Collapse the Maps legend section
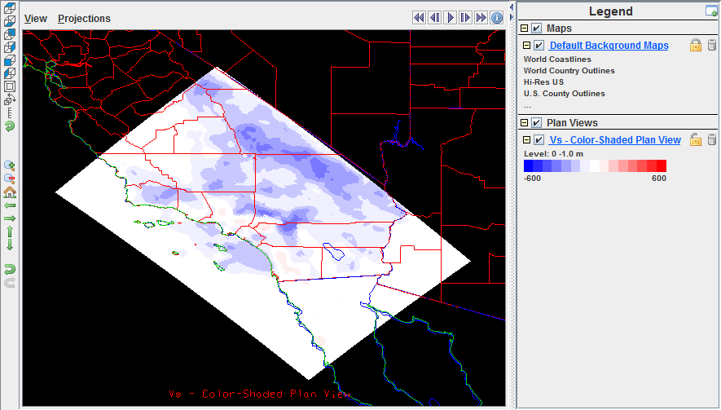The height and width of the screenshot is (410, 721). click(524, 29)
